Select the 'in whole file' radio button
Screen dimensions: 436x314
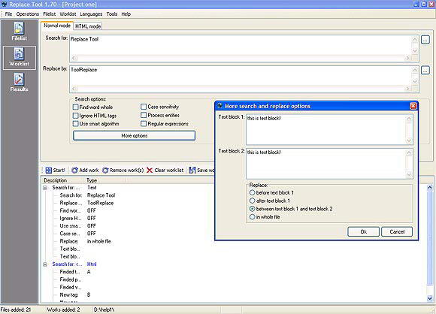(x=252, y=217)
